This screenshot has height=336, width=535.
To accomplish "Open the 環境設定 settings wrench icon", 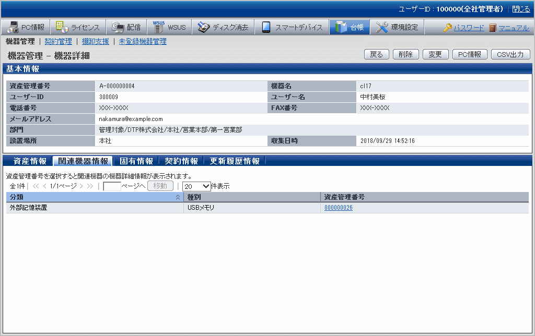I will (x=382, y=27).
